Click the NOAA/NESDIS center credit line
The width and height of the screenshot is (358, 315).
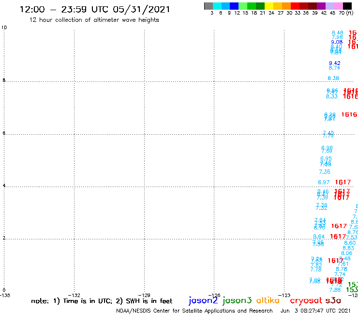[194, 311]
